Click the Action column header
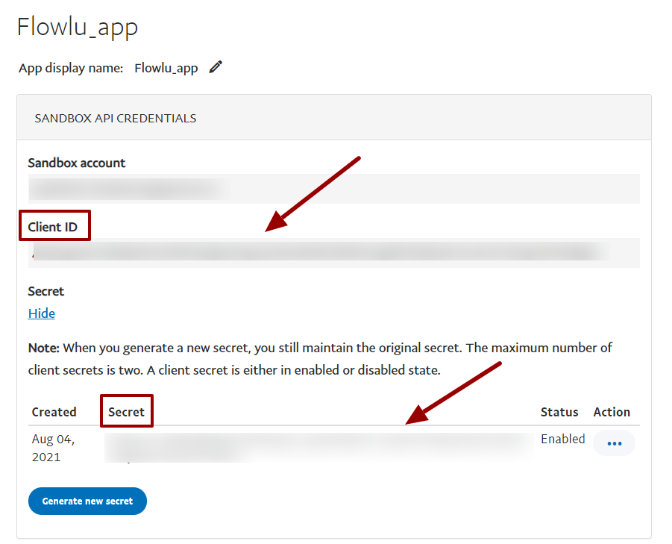The width and height of the screenshot is (672, 544). [x=612, y=412]
